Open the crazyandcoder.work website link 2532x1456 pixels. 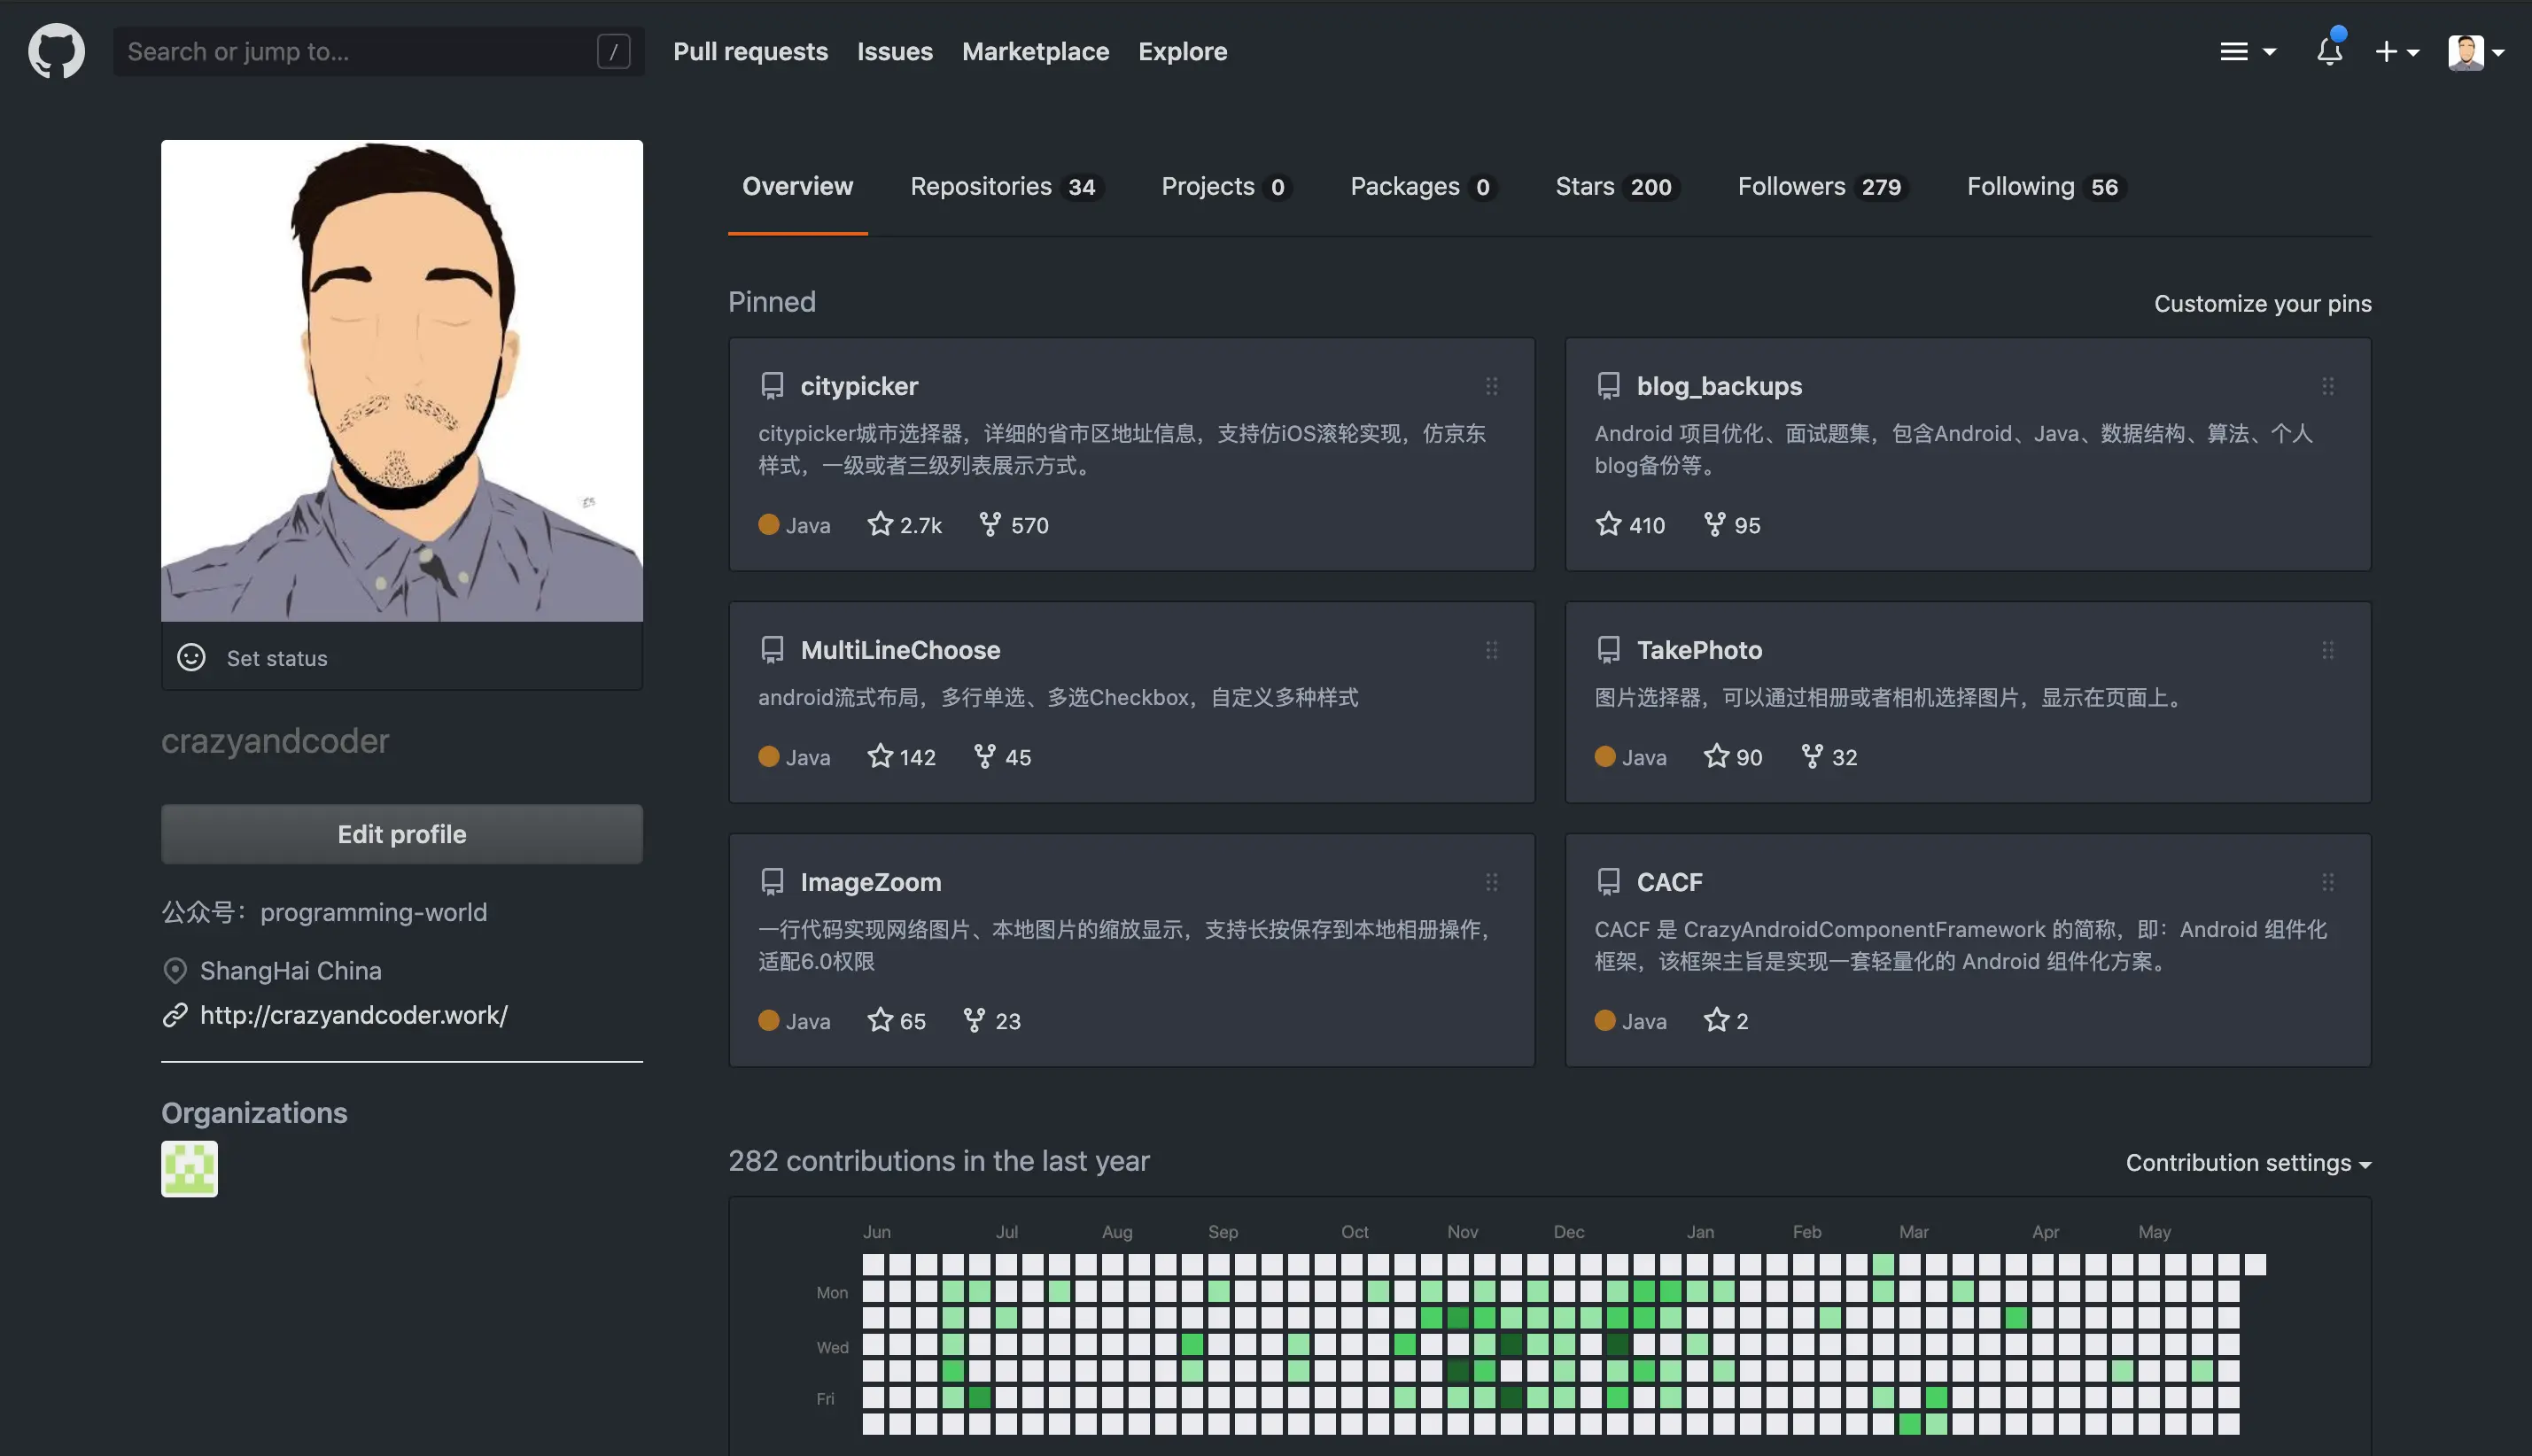click(x=353, y=1015)
